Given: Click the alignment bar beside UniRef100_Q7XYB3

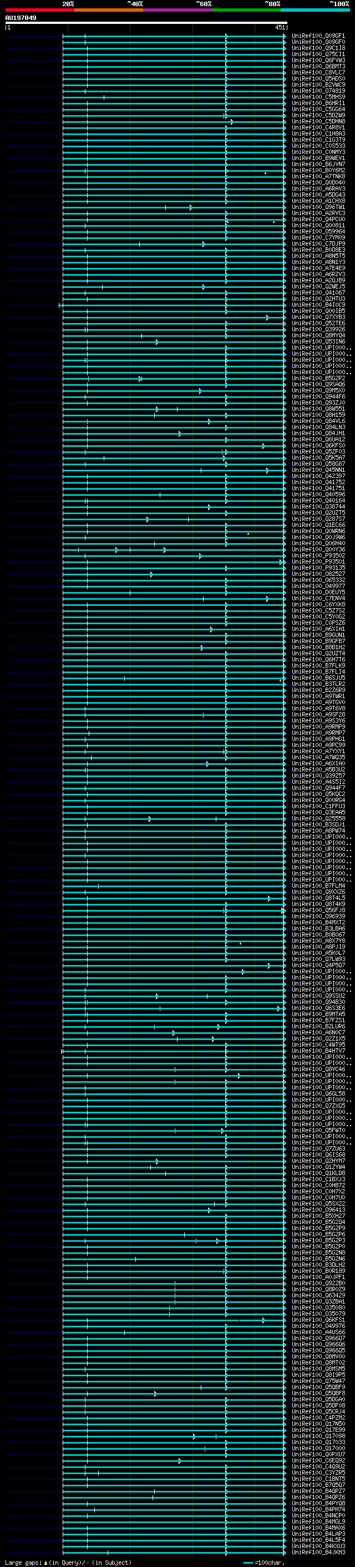Looking at the screenshot, I should [x=174, y=317].
